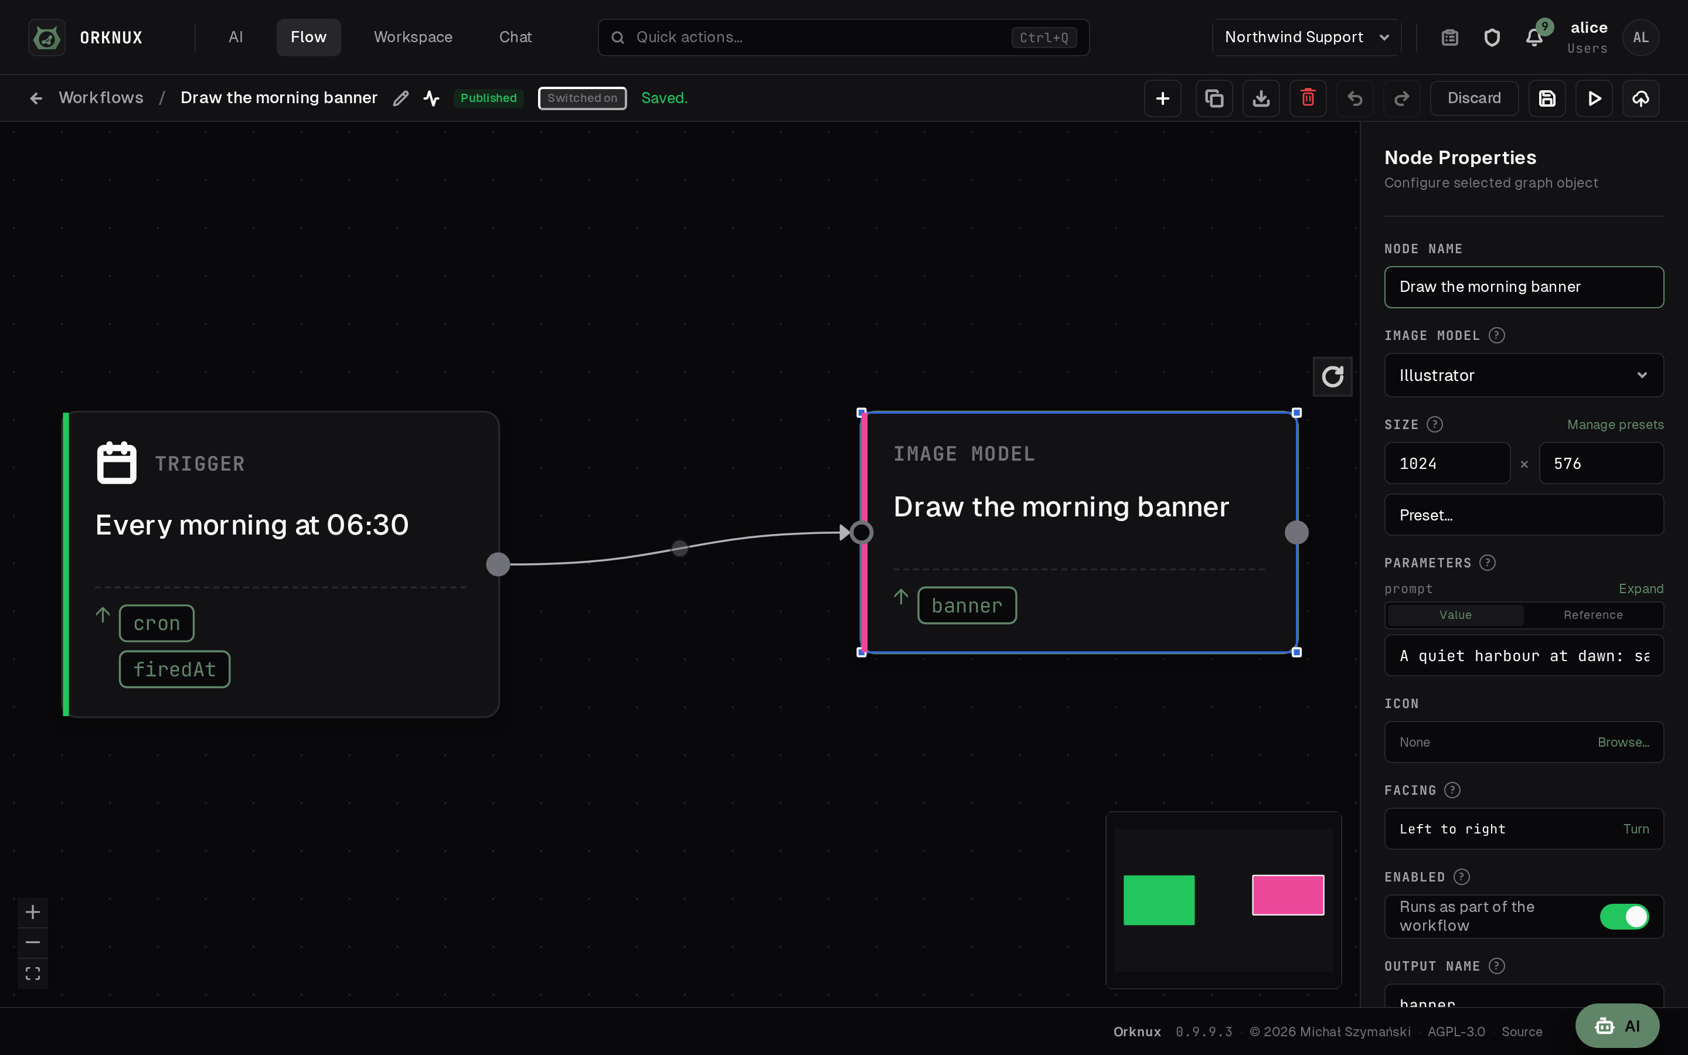Open the Northwind Support workspace dropdown
This screenshot has width=1688, height=1055.
coord(1307,38)
